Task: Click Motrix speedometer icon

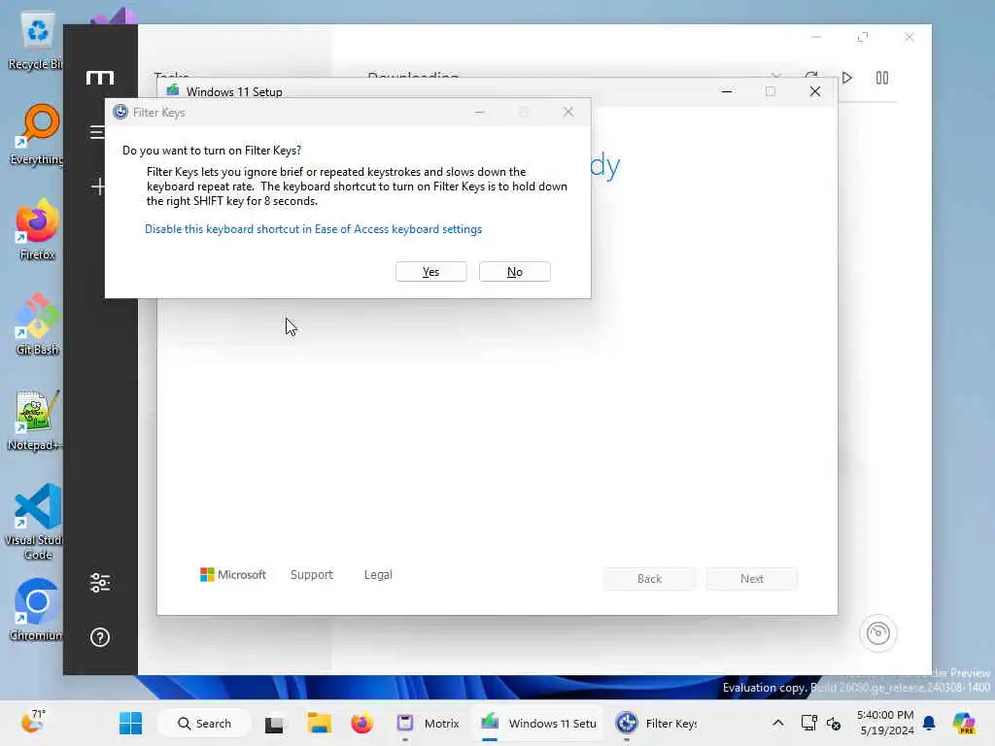Action: click(x=878, y=633)
